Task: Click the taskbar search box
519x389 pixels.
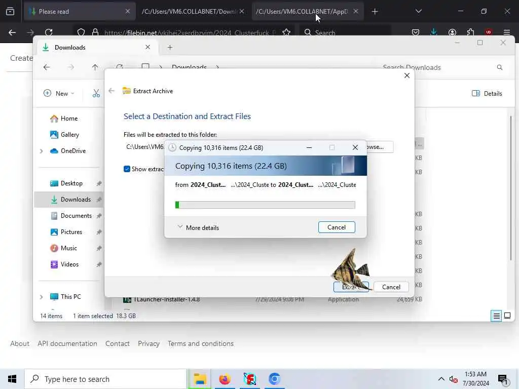Action: [x=105, y=379]
